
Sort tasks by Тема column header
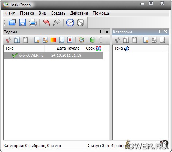pyautogui.click(x=24, y=48)
